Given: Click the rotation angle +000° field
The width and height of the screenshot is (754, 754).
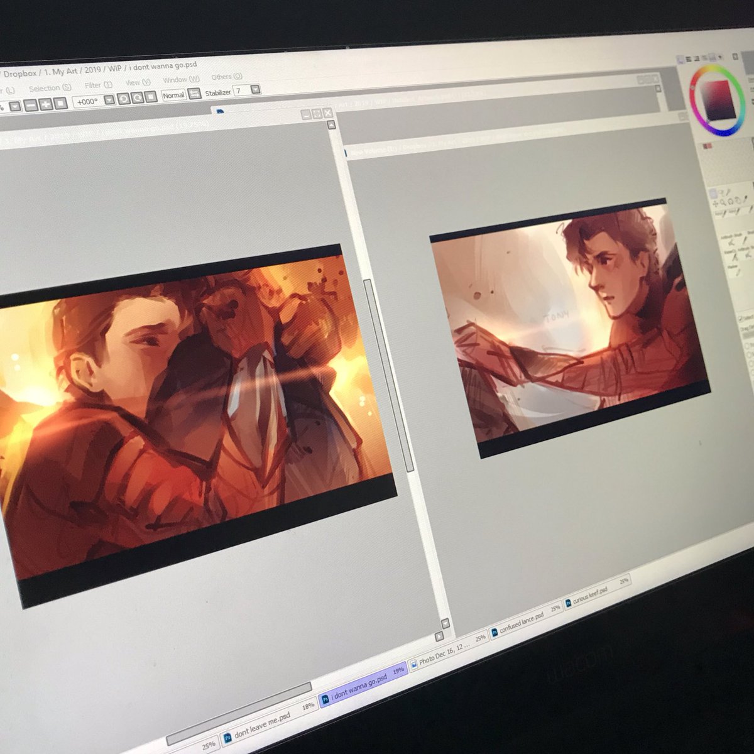Looking at the screenshot, I should pos(87,102).
